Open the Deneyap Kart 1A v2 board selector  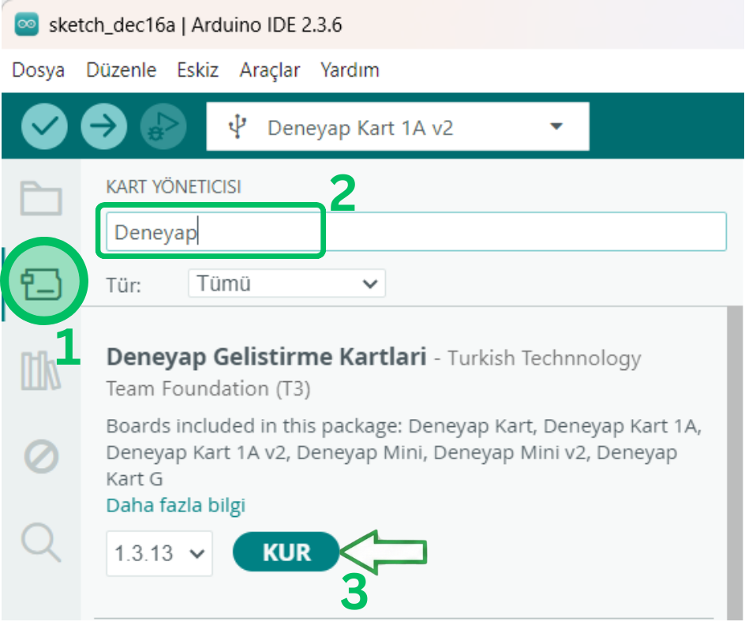398,127
